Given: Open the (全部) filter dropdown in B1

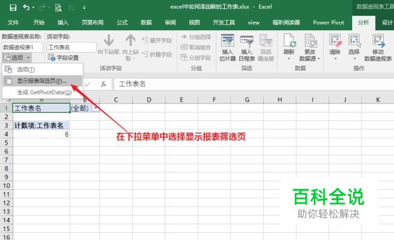Looking at the screenshot, I should [x=96, y=108].
